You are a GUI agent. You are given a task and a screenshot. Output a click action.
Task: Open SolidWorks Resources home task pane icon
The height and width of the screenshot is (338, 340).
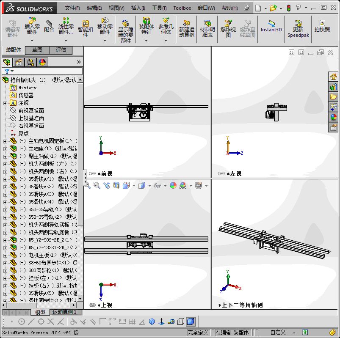(x=333, y=77)
